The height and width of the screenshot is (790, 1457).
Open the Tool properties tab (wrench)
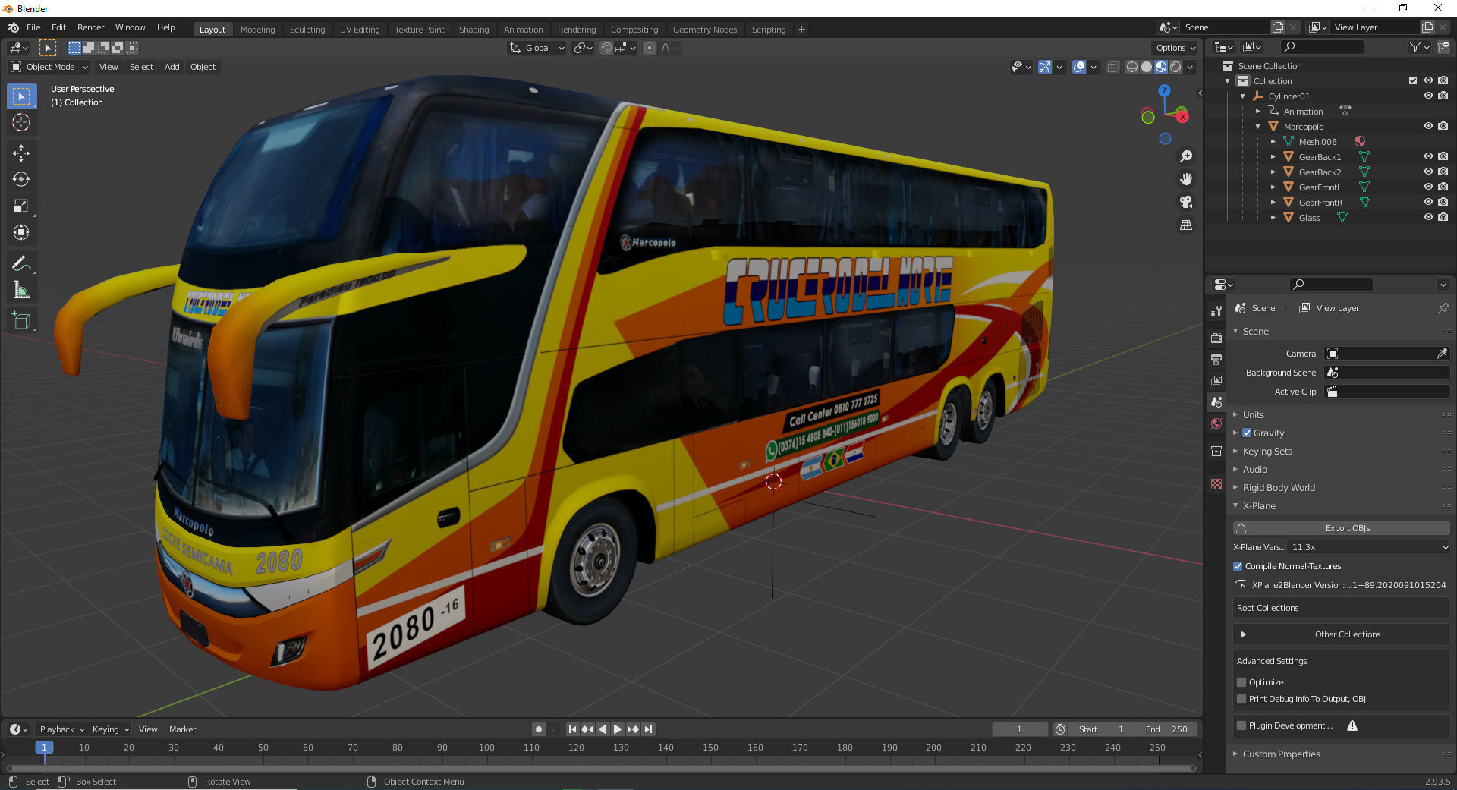1216,310
